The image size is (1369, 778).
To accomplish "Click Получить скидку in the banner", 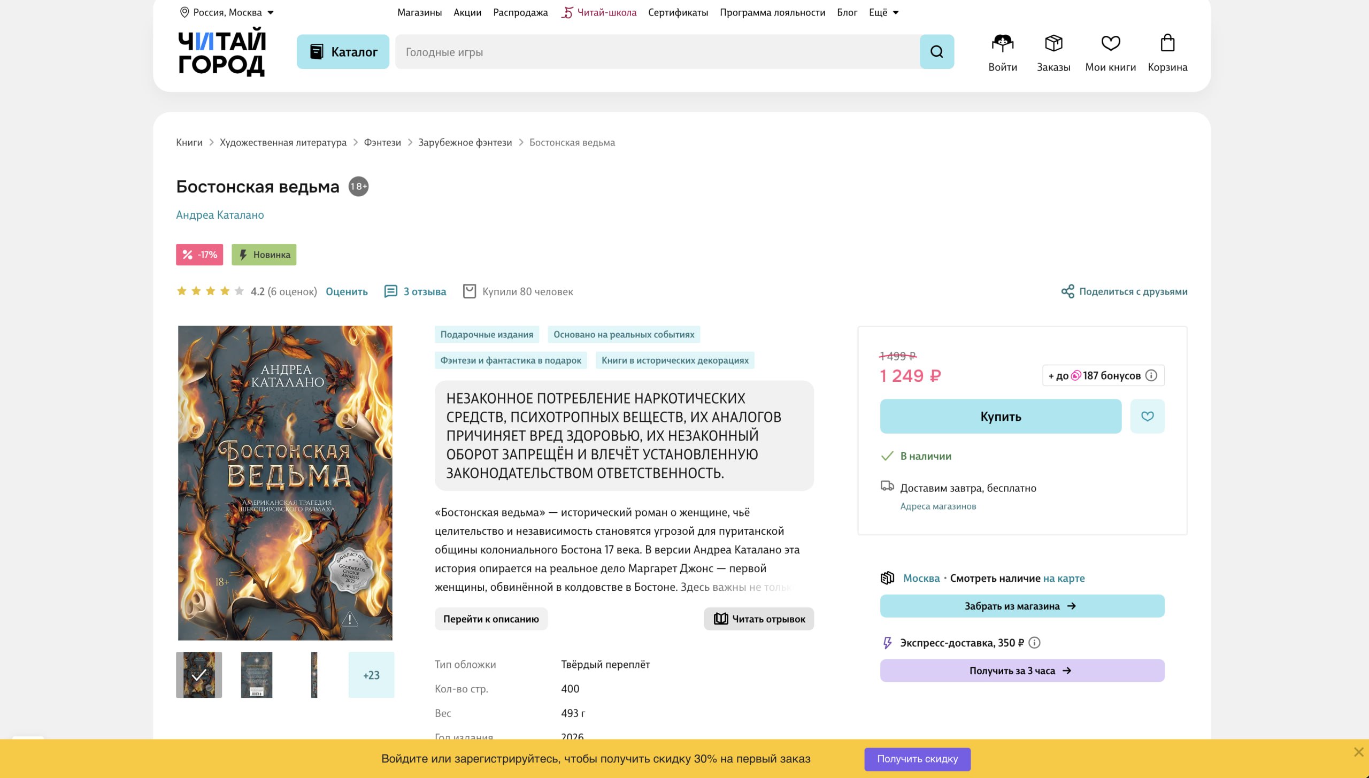I will coord(917,759).
